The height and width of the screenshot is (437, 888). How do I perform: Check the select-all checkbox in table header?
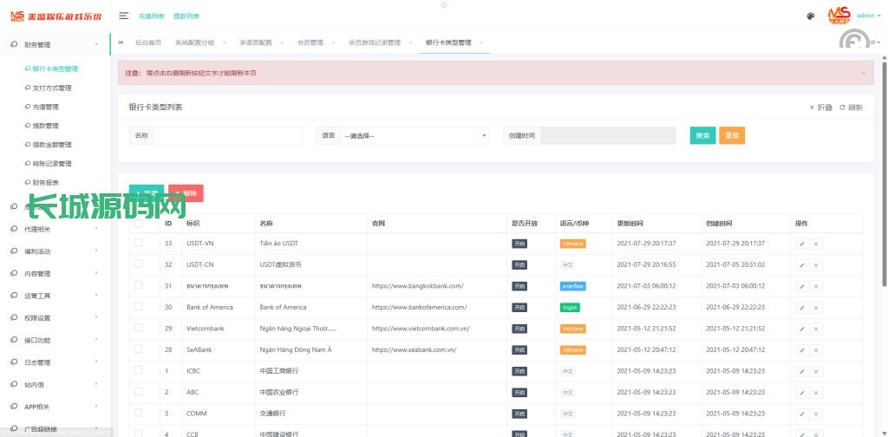pyautogui.click(x=139, y=223)
